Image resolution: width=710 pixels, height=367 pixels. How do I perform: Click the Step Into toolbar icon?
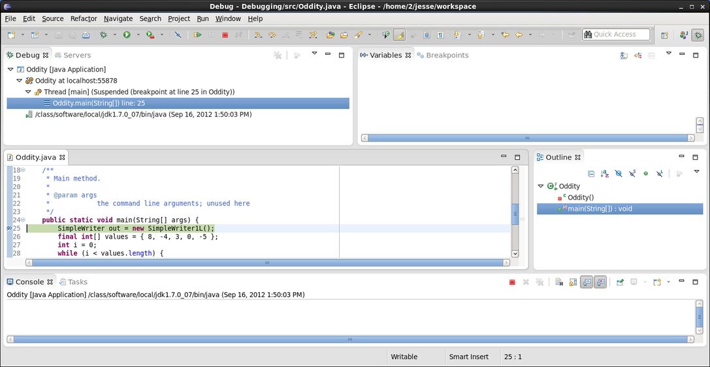258,35
